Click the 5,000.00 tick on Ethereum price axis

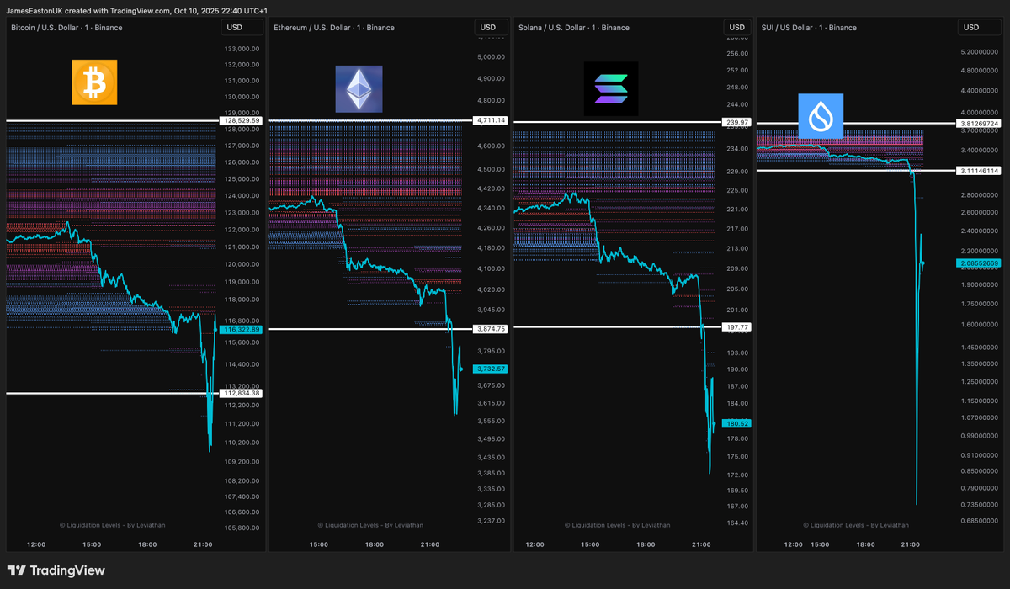coord(491,57)
